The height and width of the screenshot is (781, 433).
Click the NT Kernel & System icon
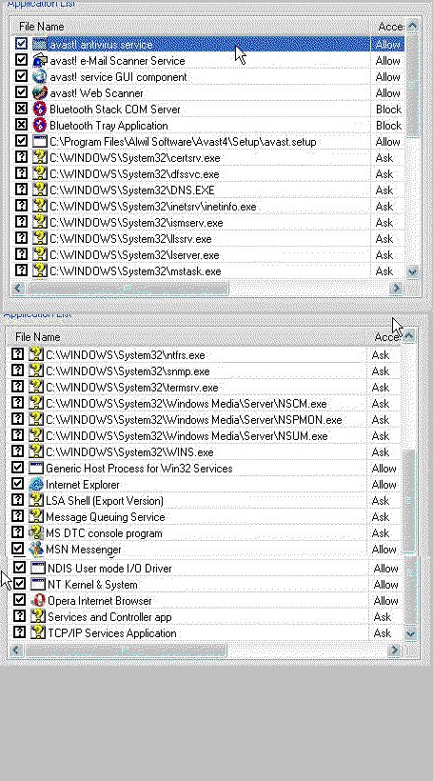pos(38,584)
